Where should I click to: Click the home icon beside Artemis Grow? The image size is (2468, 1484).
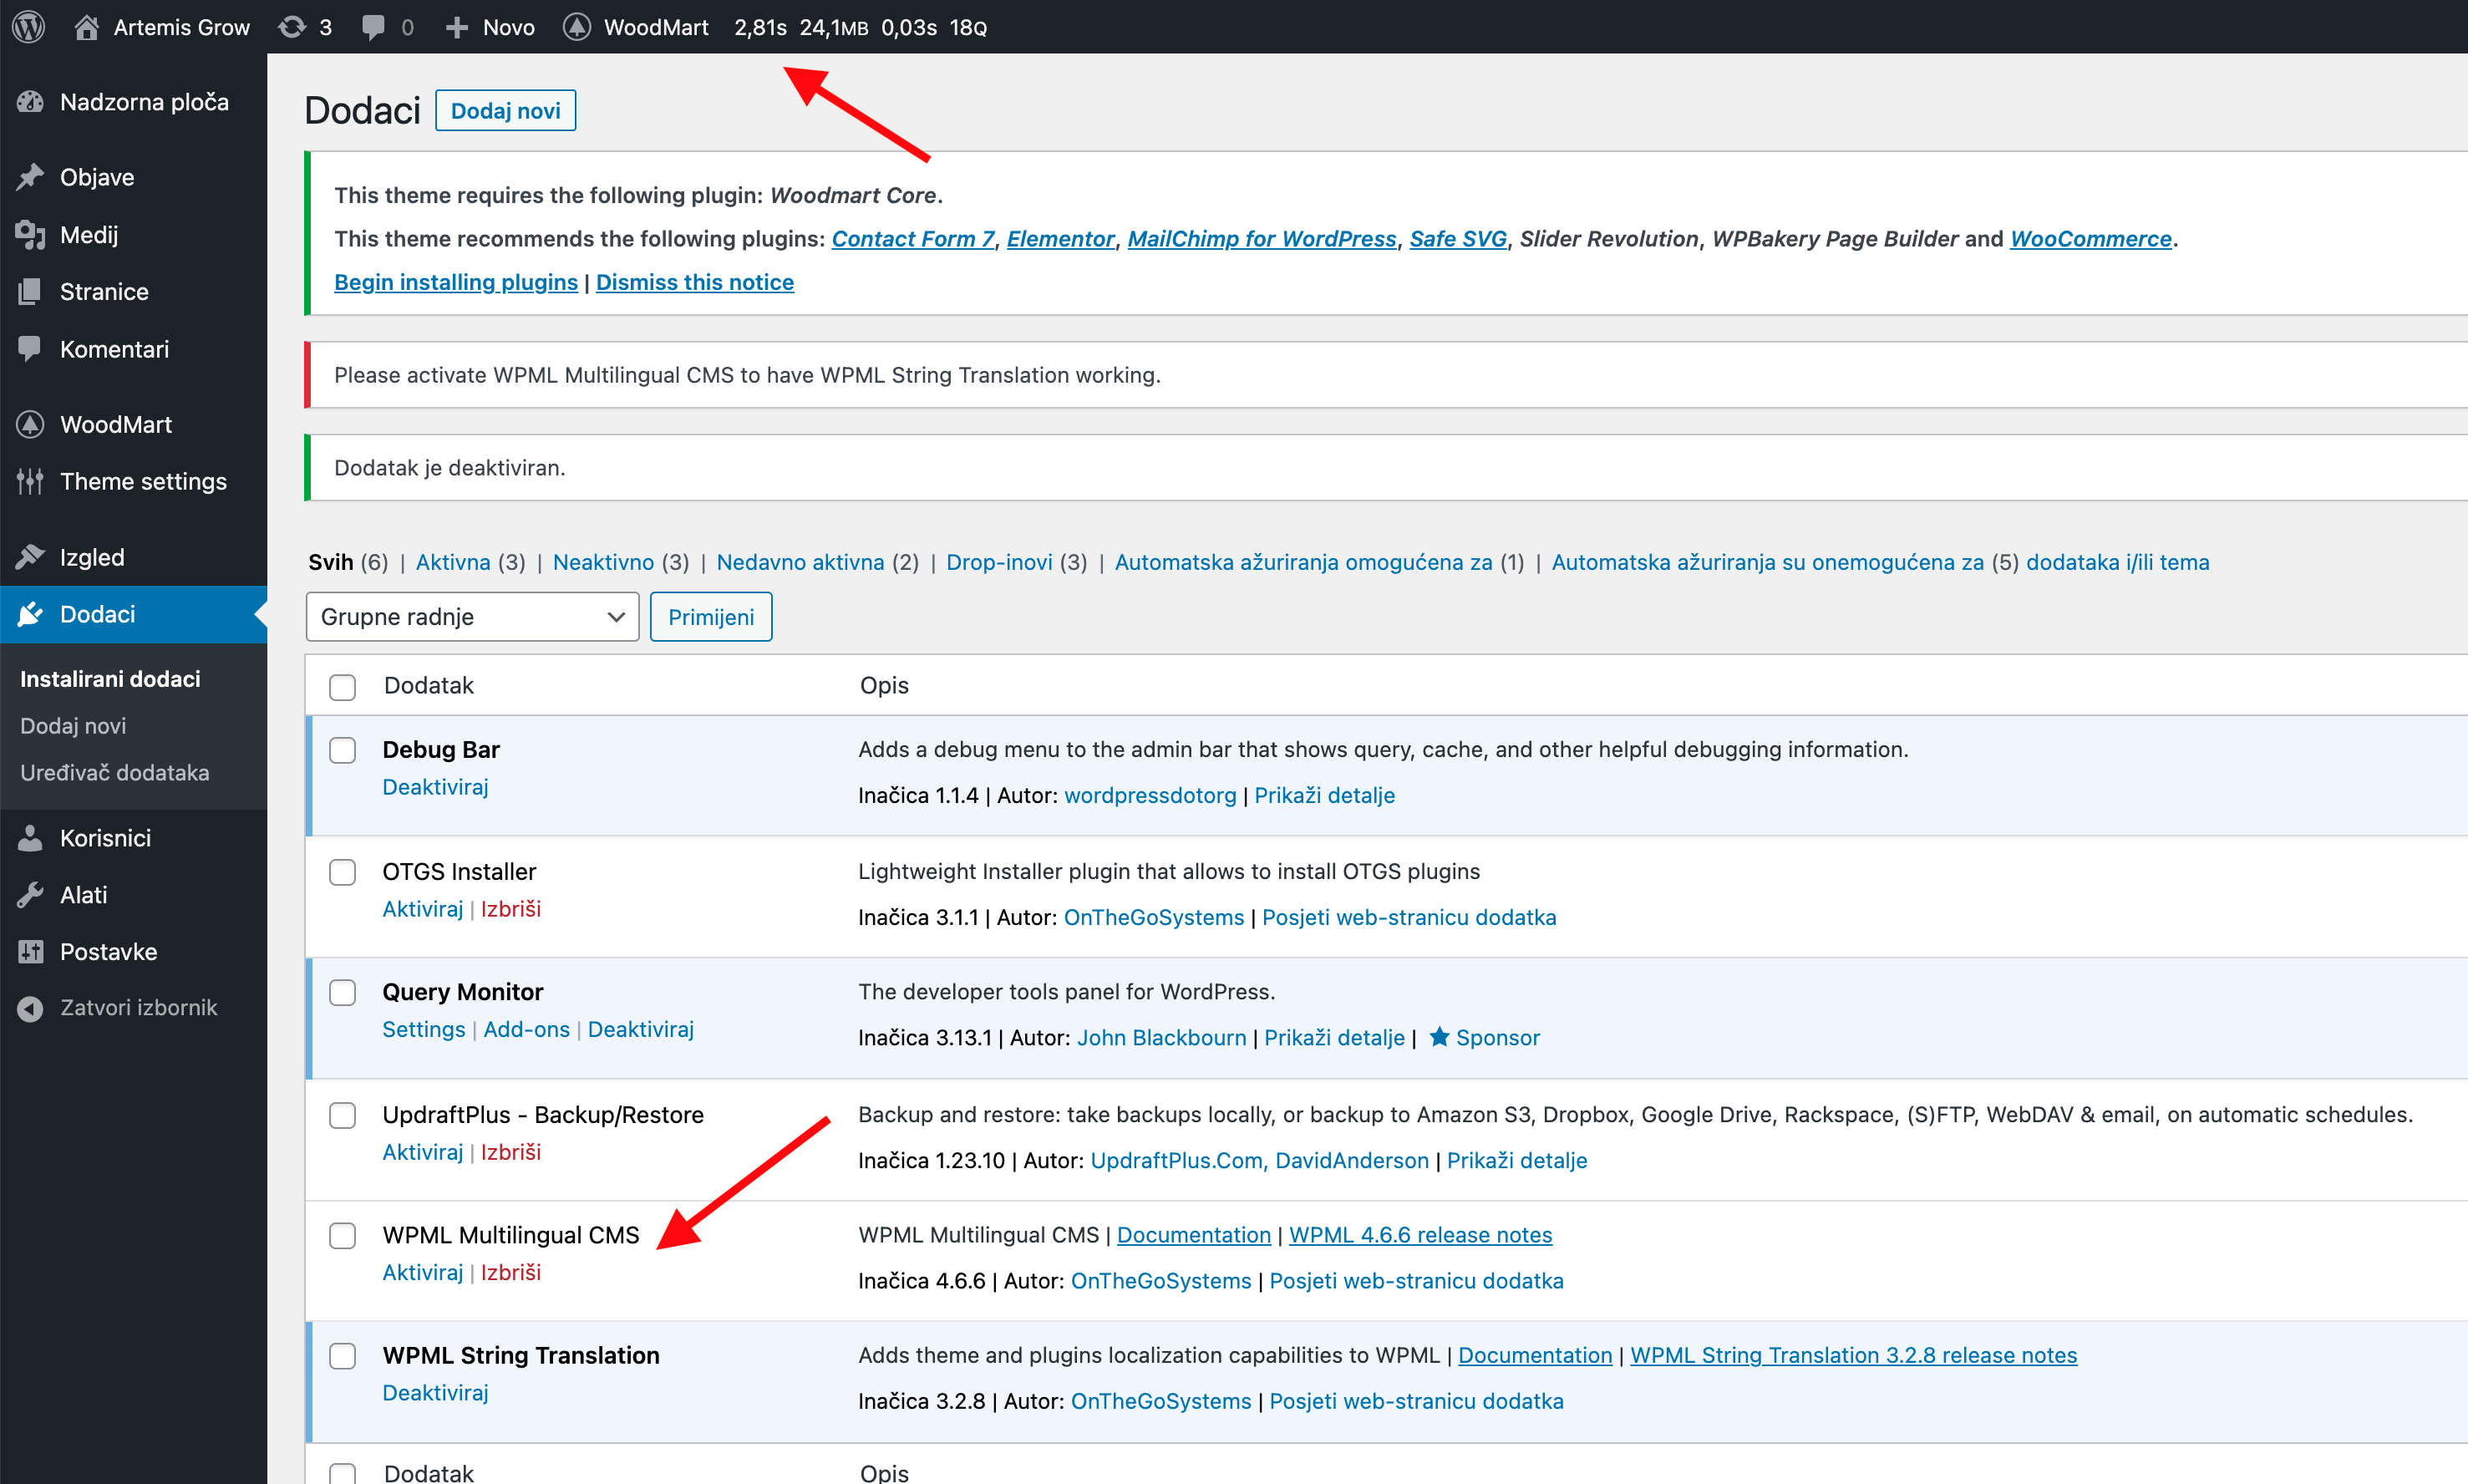tap(86, 27)
